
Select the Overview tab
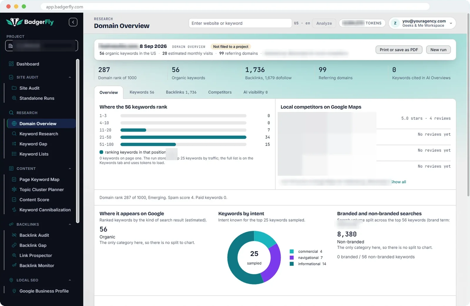coord(109,93)
